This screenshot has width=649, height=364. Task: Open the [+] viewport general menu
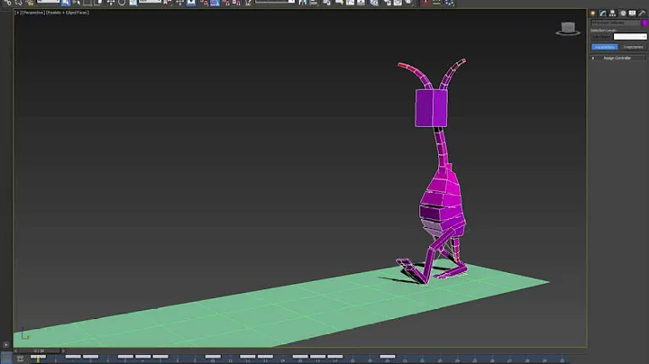18,13
